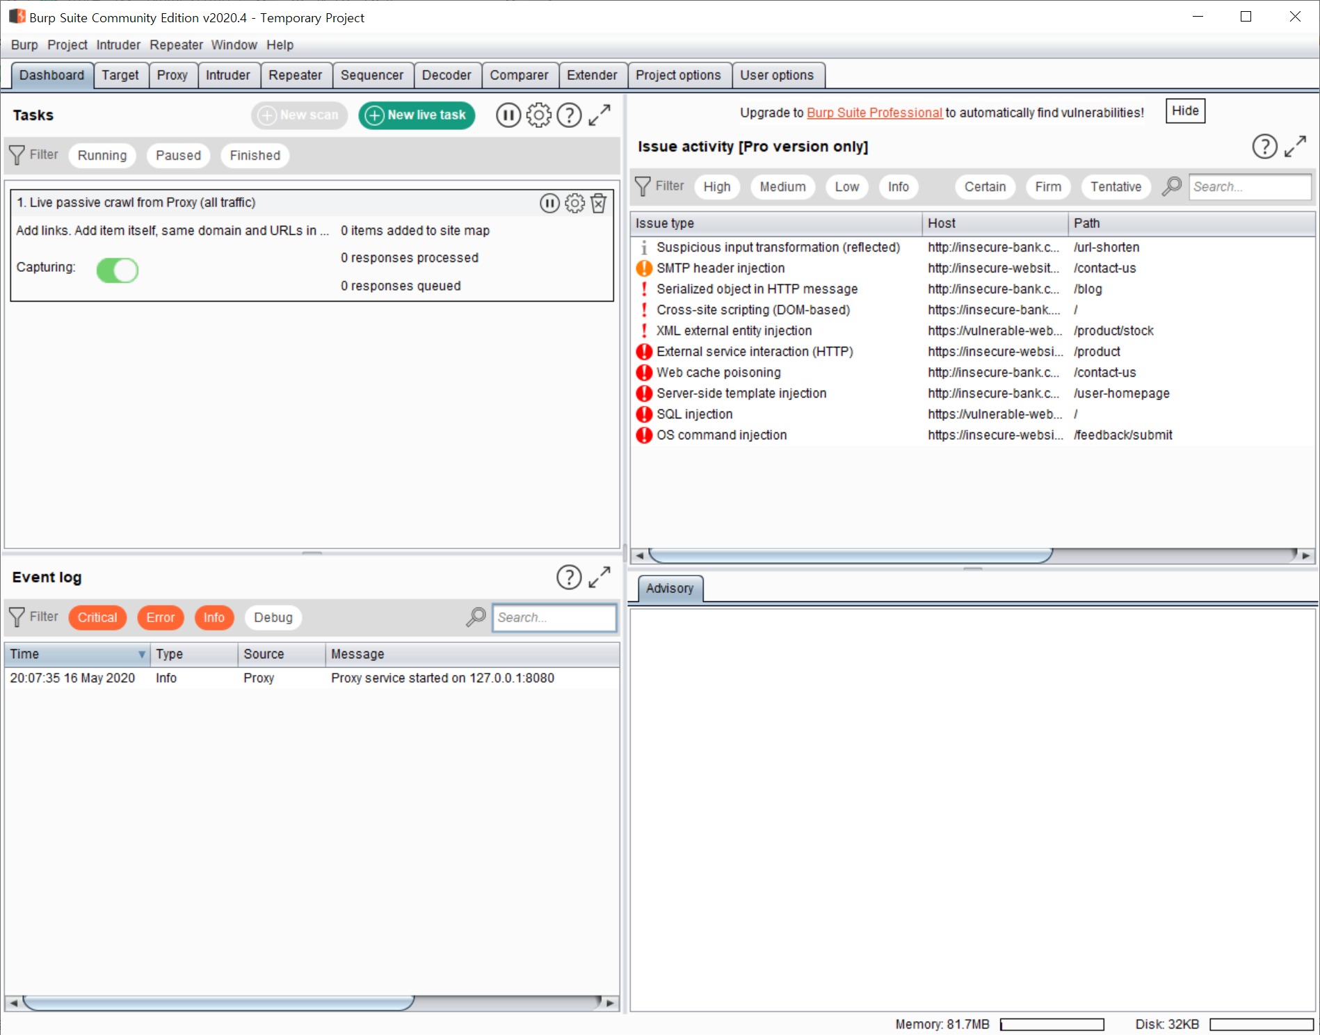Click the Issue activity search magnifier icon

pyautogui.click(x=1172, y=186)
